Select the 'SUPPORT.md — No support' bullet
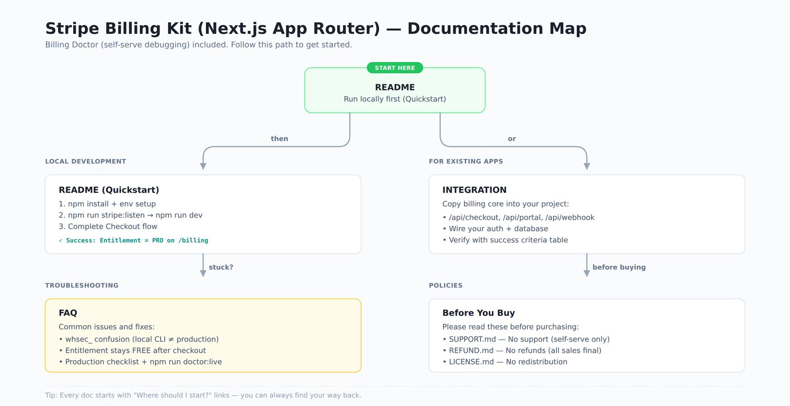The width and height of the screenshot is (790, 406). coord(526,339)
